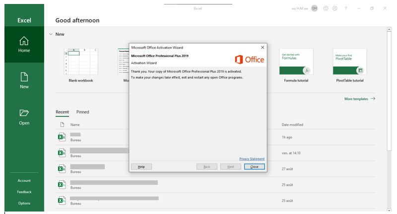This screenshot has width=397, height=214.
Task: Open the question mark help icon
Action: pos(346,8)
